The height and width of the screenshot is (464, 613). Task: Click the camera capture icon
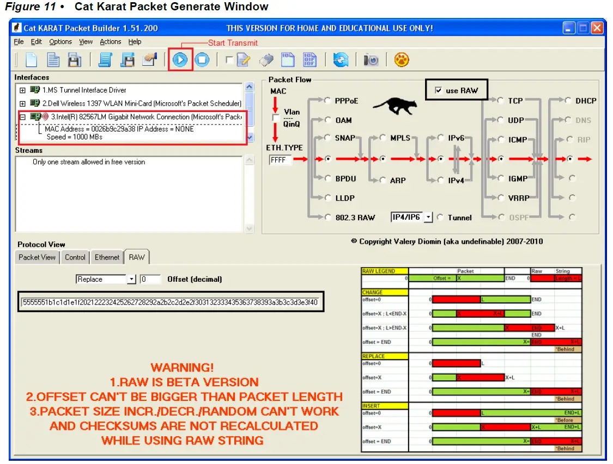point(371,60)
